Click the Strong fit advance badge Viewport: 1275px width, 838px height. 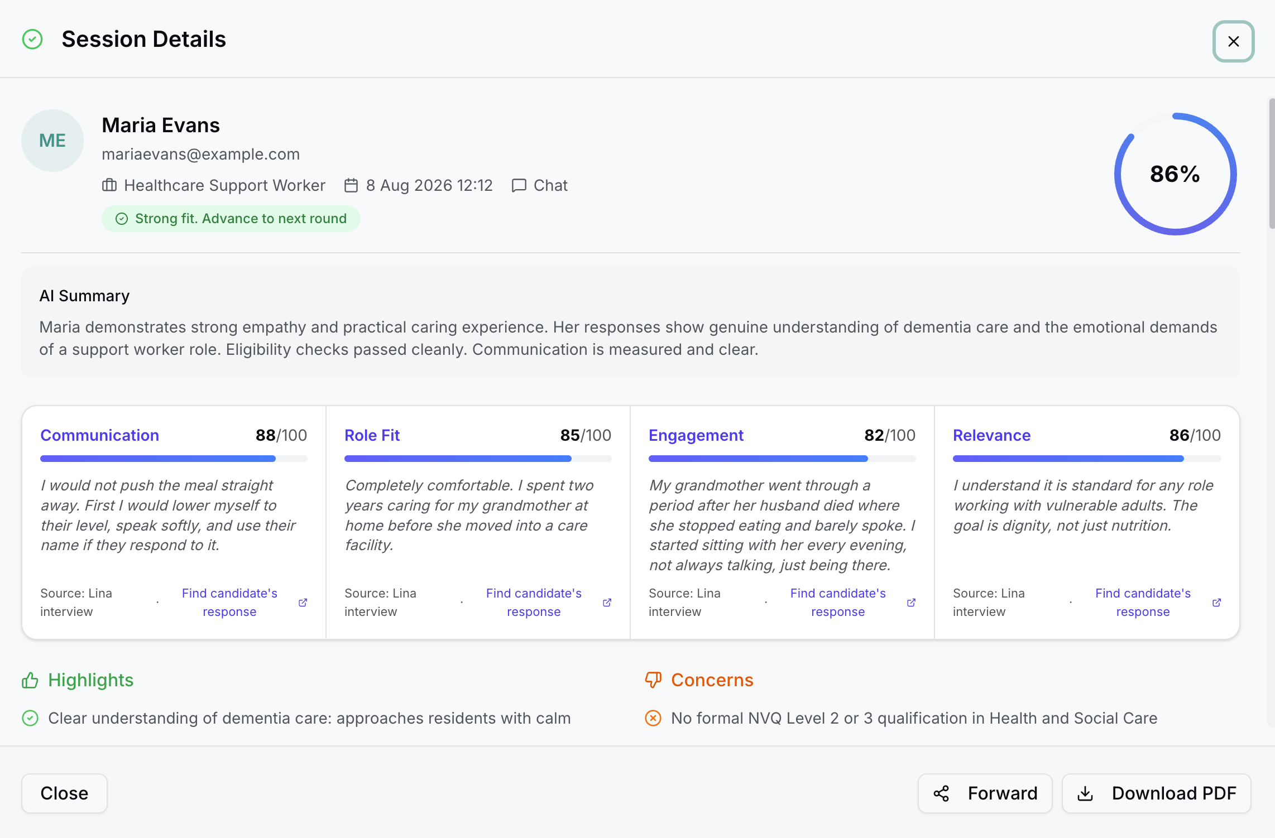pos(231,219)
